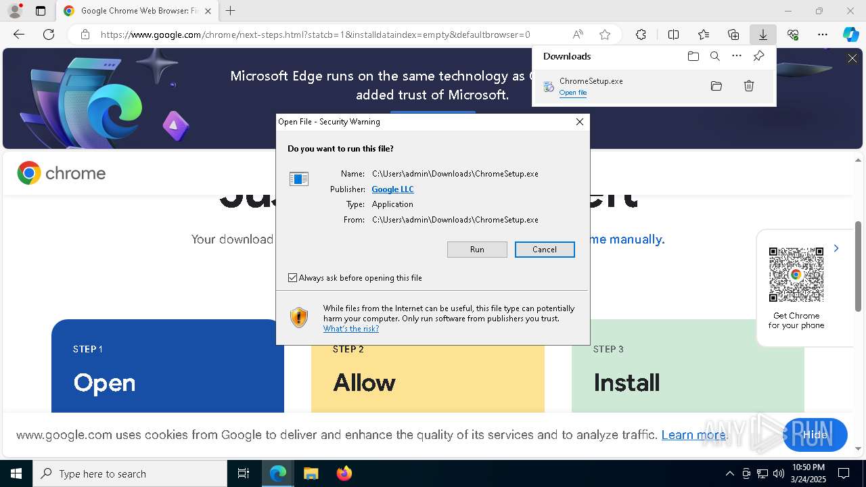The width and height of the screenshot is (866, 487).
Task: Click the Read aloud icon
Action: coord(578,34)
